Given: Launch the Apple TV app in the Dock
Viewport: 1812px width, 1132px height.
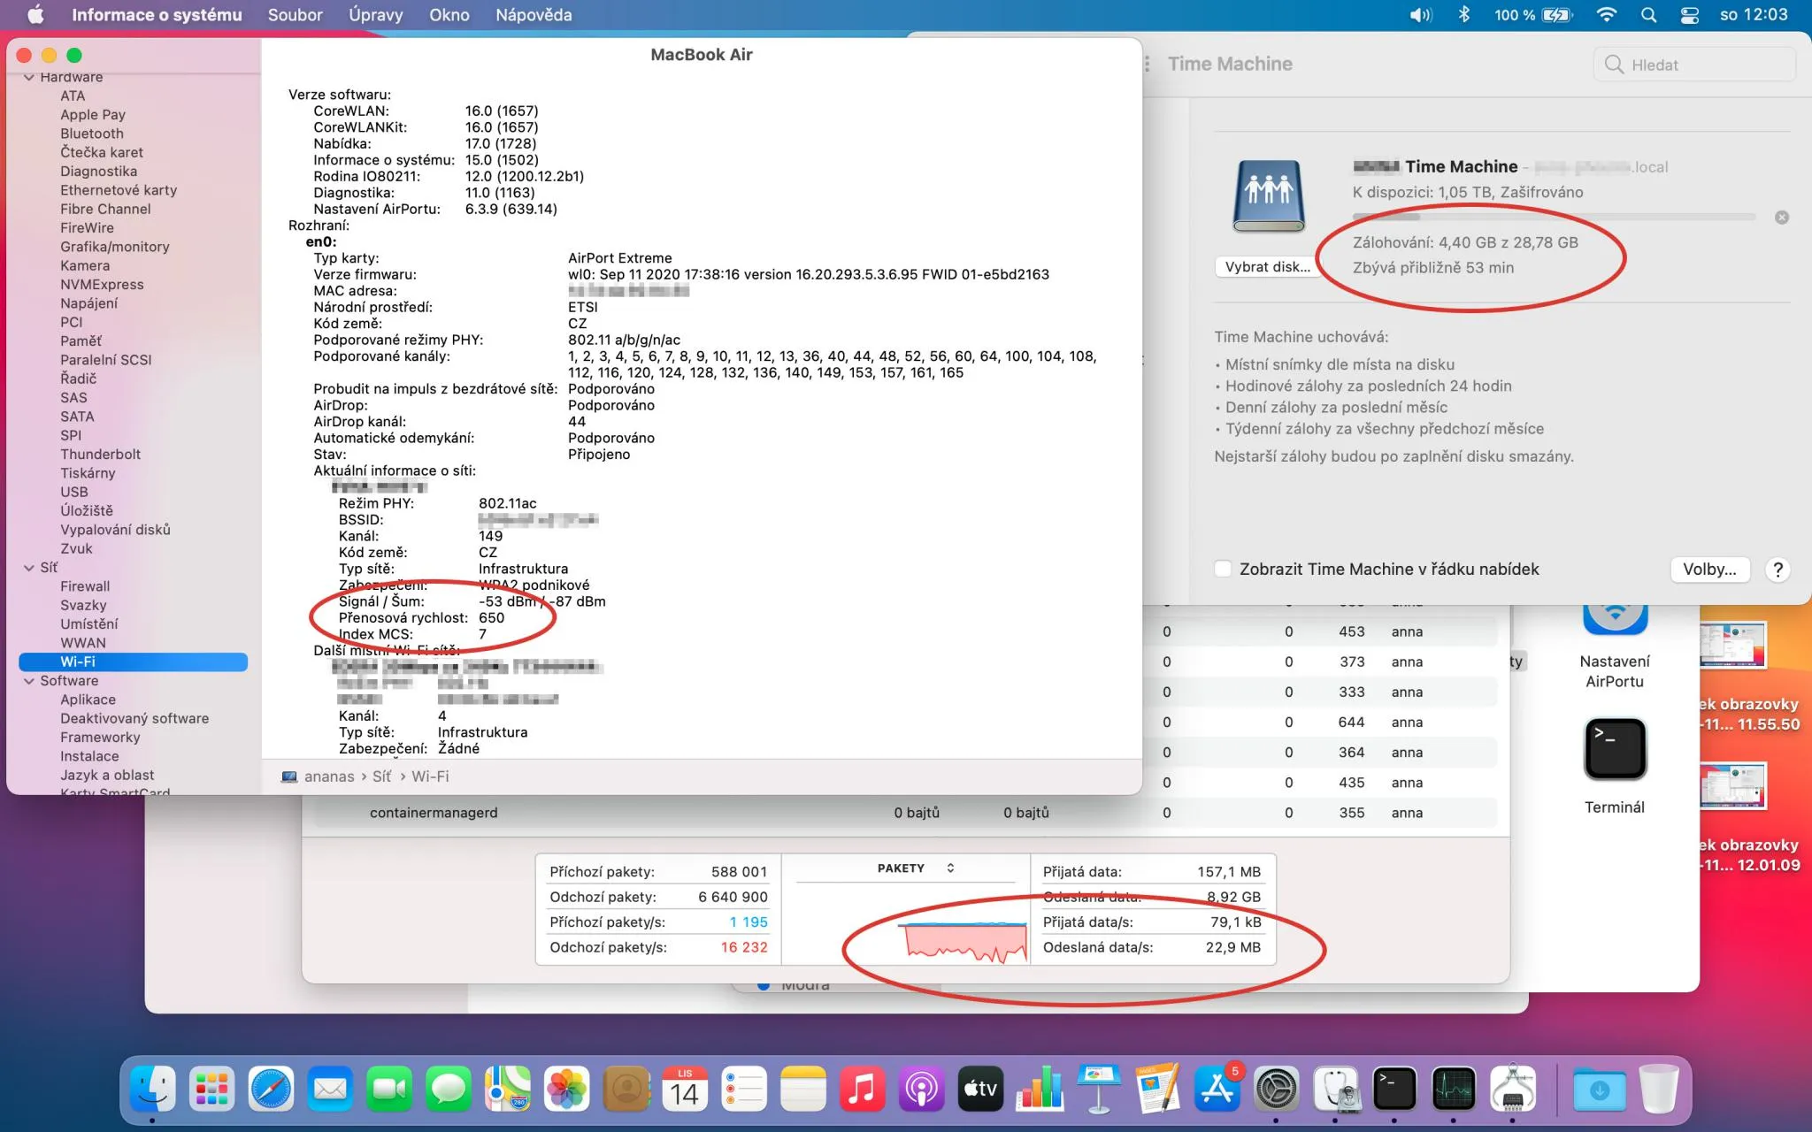Looking at the screenshot, I should 981,1088.
